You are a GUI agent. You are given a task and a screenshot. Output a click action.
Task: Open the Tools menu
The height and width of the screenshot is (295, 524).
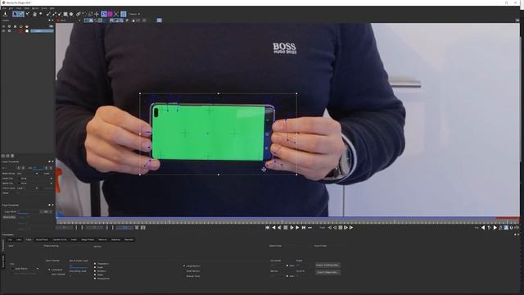[44, 8]
